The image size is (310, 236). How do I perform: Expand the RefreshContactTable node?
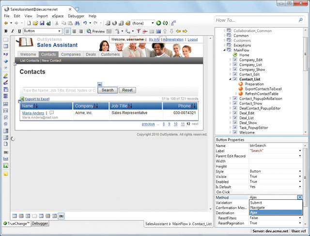tap(236, 94)
